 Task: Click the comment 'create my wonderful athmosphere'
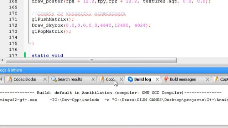click(x=82, y=14)
